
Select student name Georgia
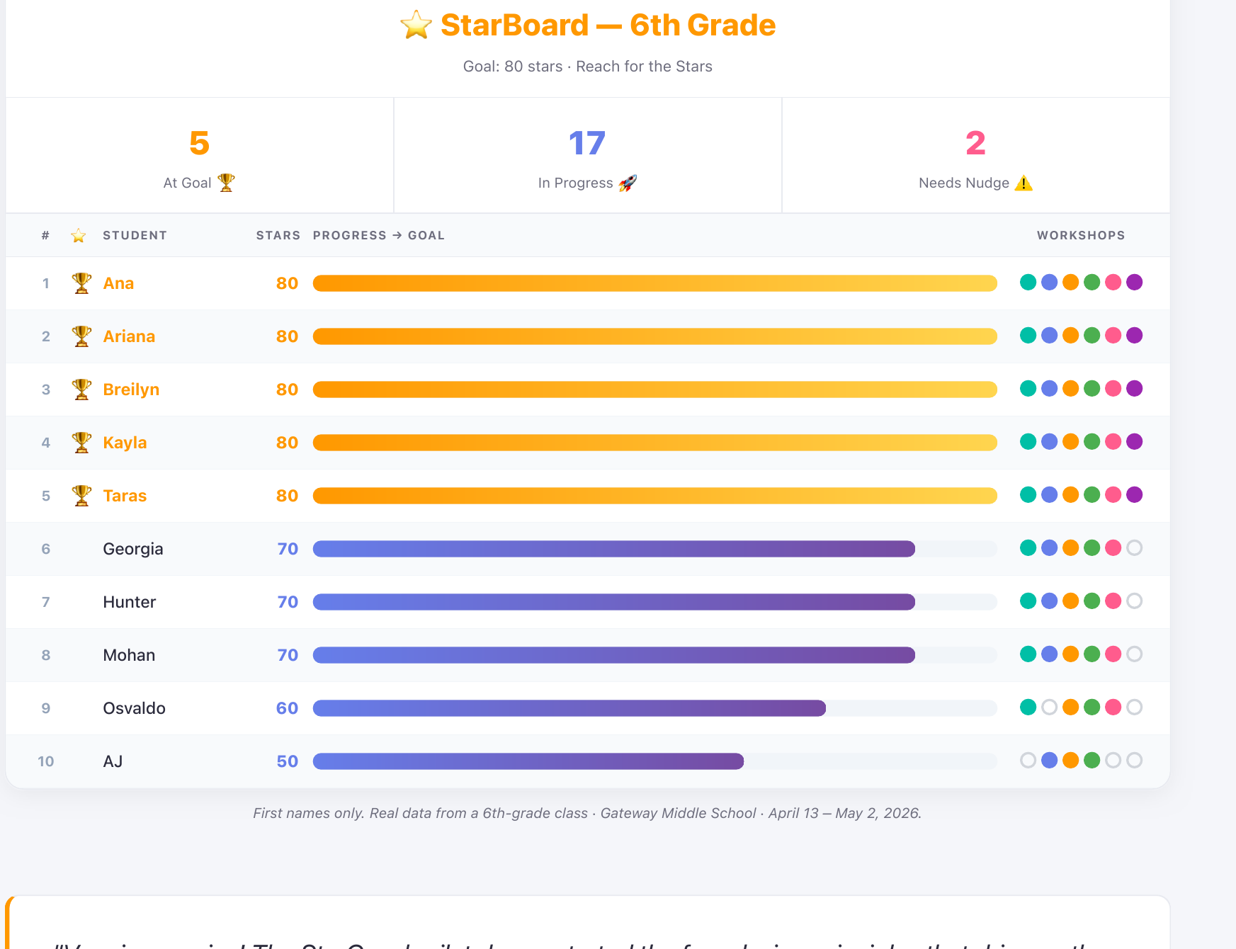[133, 549]
